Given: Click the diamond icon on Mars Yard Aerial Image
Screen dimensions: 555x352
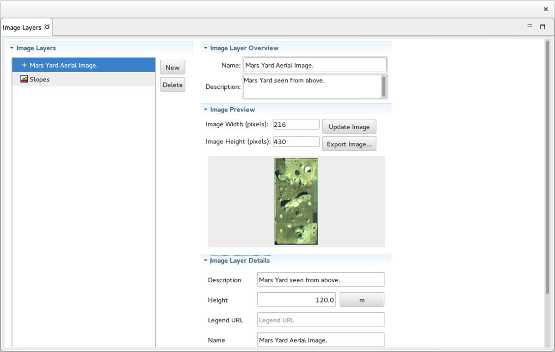Looking at the screenshot, I should (24, 65).
